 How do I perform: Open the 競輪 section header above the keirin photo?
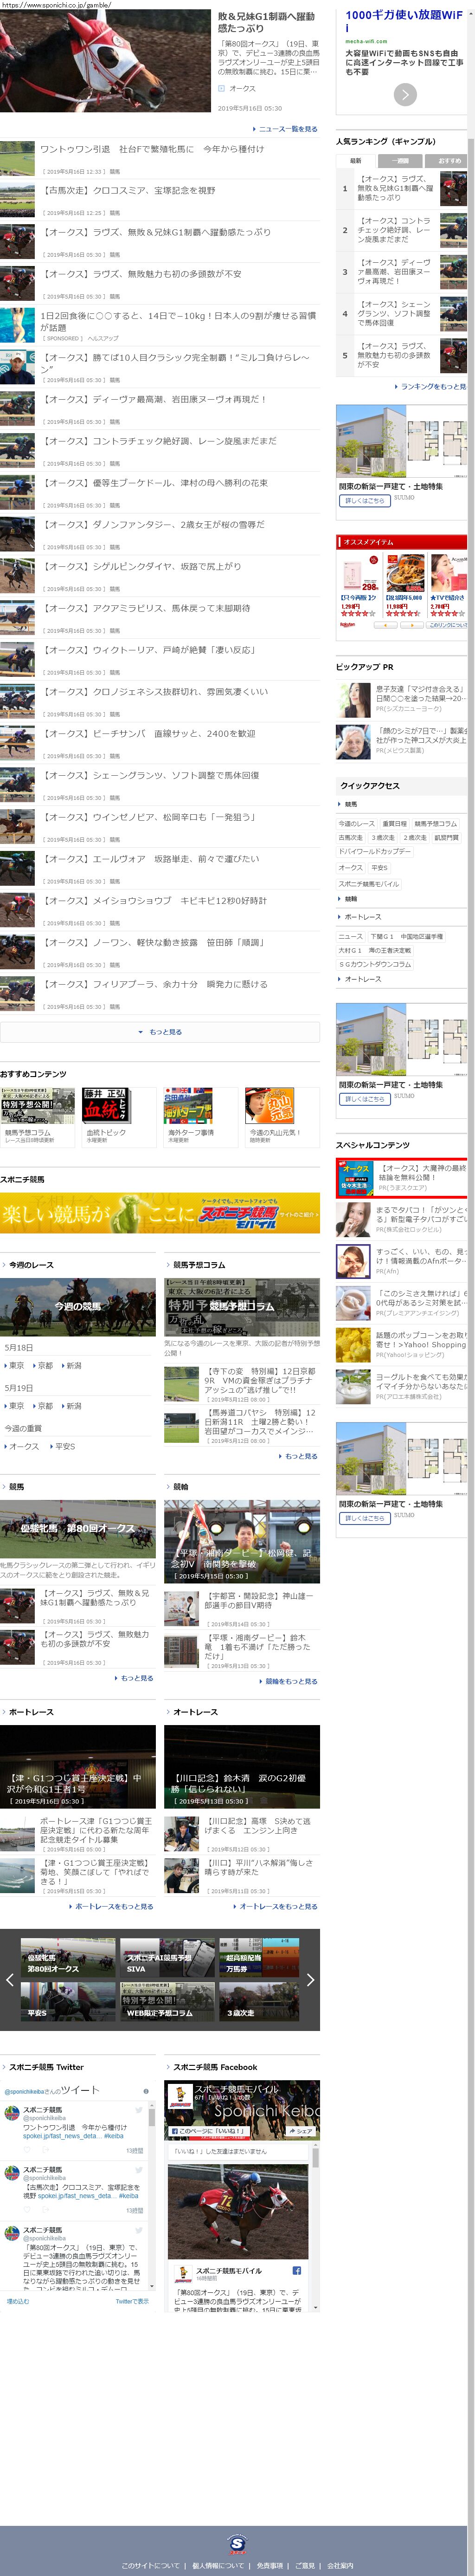pos(180,1487)
